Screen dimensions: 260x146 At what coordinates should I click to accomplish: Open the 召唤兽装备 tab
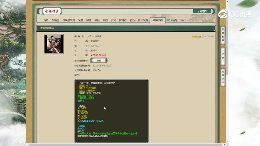[69, 20]
